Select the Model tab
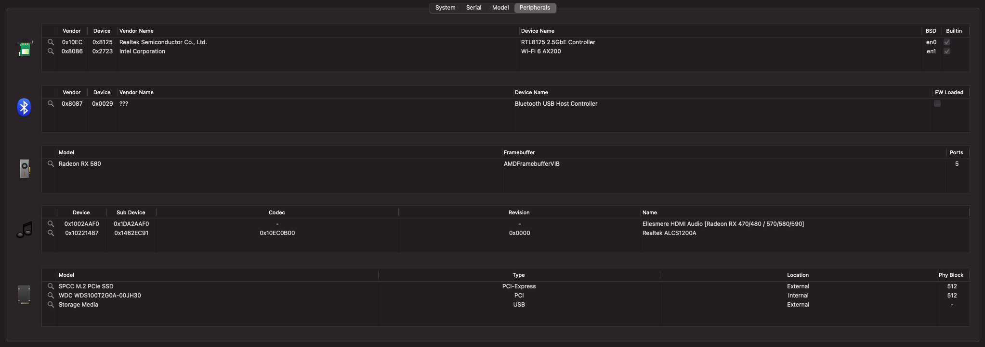Viewport: 985px width, 347px height. [500, 8]
